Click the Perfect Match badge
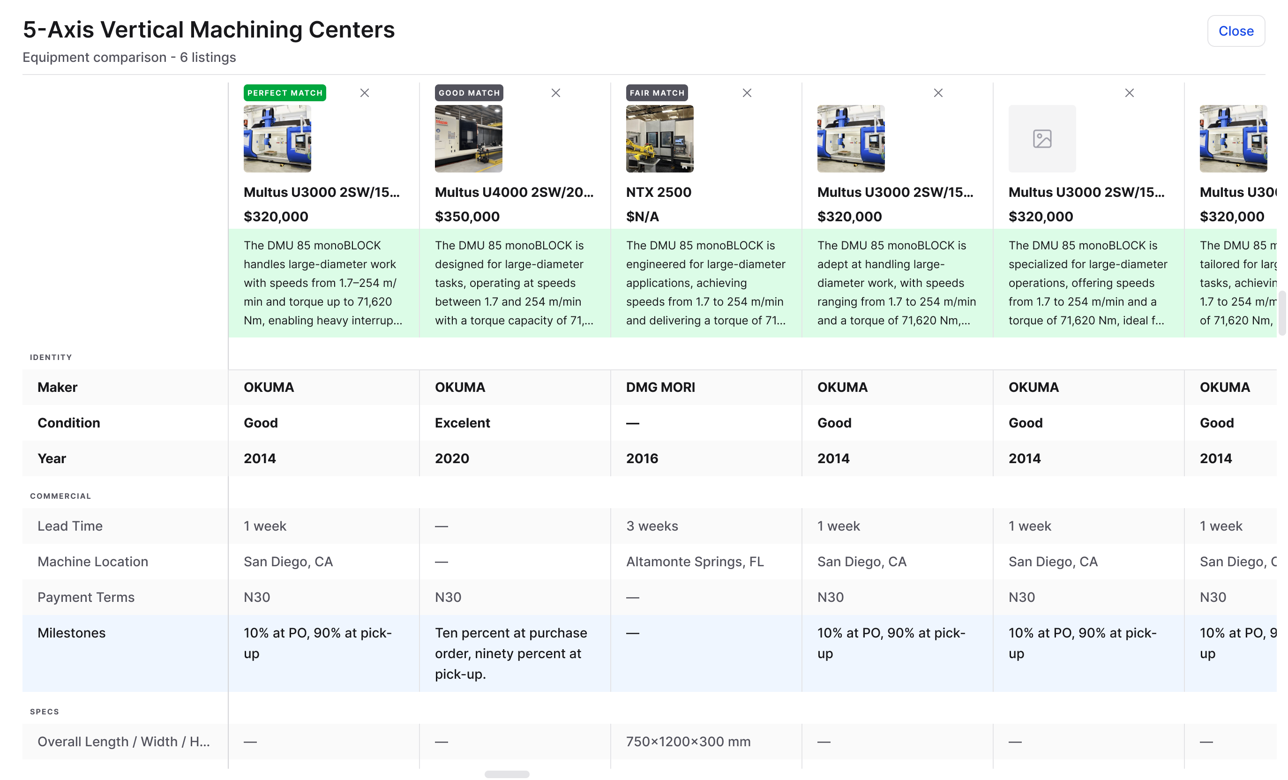 coord(285,93)
